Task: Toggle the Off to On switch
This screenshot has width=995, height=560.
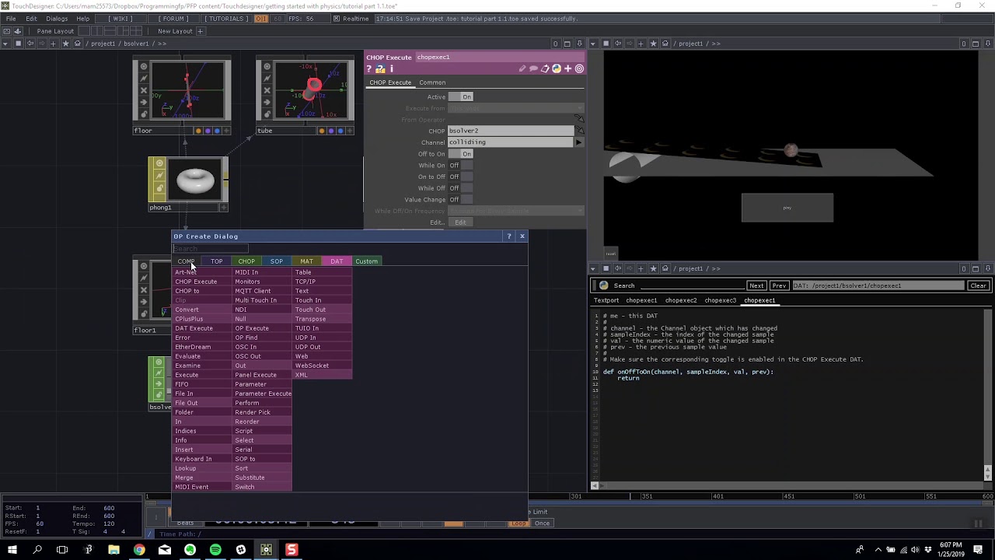Action: 460,154
